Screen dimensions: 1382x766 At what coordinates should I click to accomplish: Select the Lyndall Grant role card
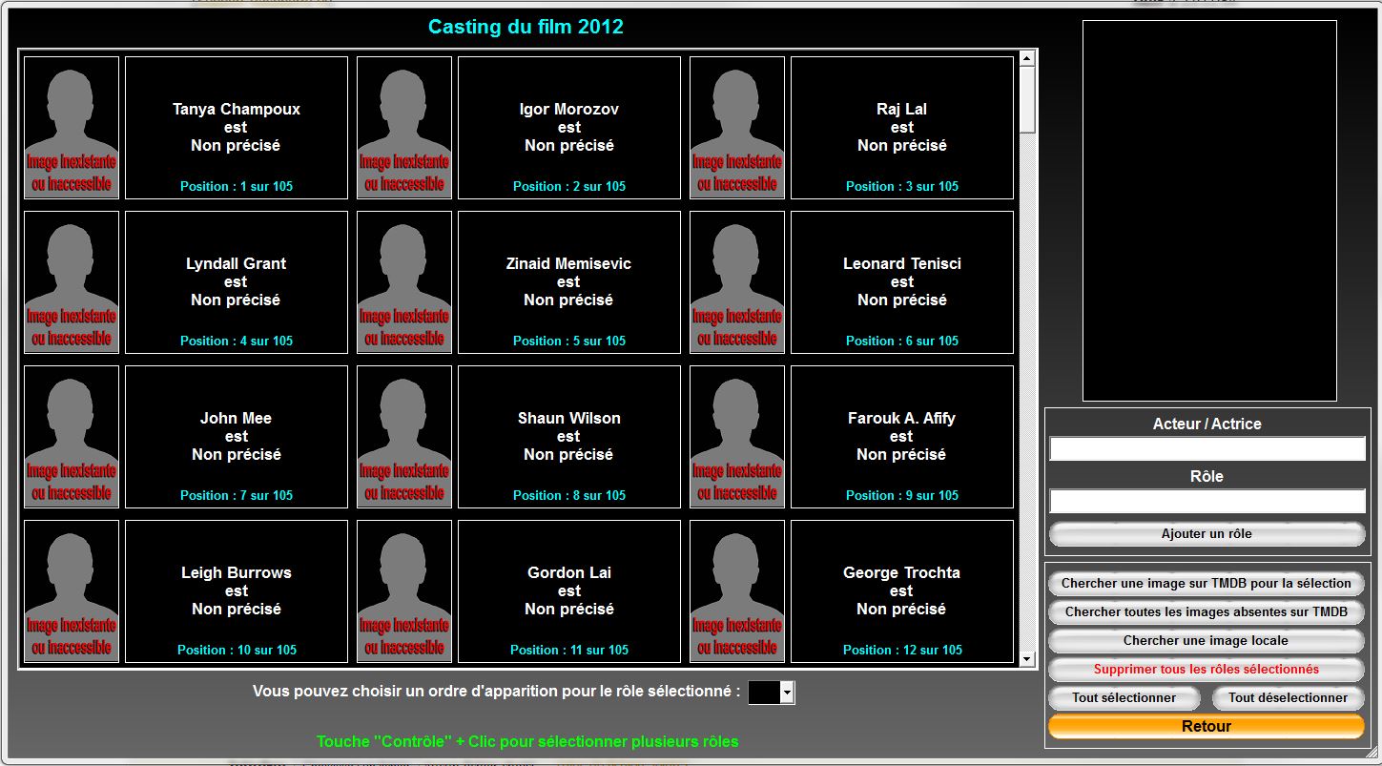click(x=236, y=282)
